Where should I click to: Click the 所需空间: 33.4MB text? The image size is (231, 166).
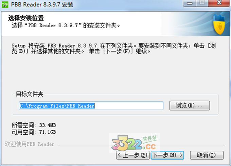(x=34, y=125)
